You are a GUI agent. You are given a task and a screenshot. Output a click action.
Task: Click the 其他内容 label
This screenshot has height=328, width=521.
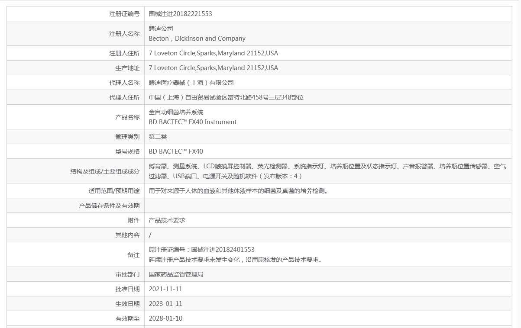tap(127, 235)
